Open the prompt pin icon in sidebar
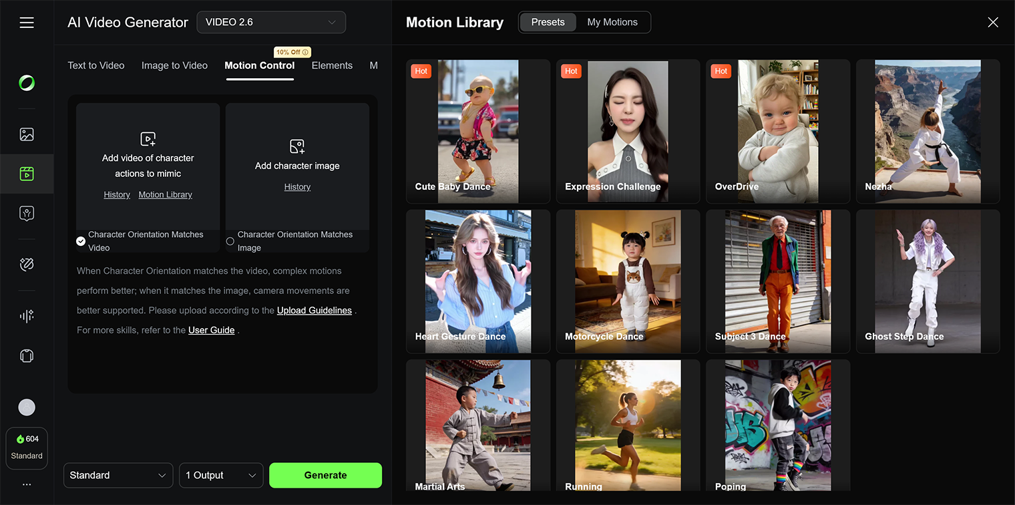The height and width of the screenshot is (505, 1015). point(27,212)
